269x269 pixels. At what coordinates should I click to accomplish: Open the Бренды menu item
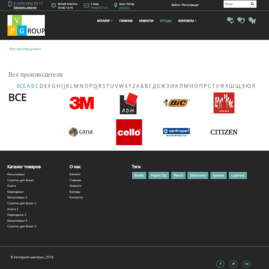coord(165,21)
